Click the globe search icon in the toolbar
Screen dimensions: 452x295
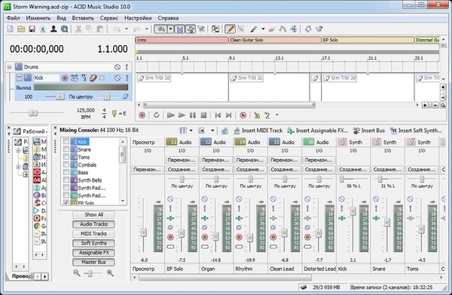pyautogui.click(x=65, y=29)
